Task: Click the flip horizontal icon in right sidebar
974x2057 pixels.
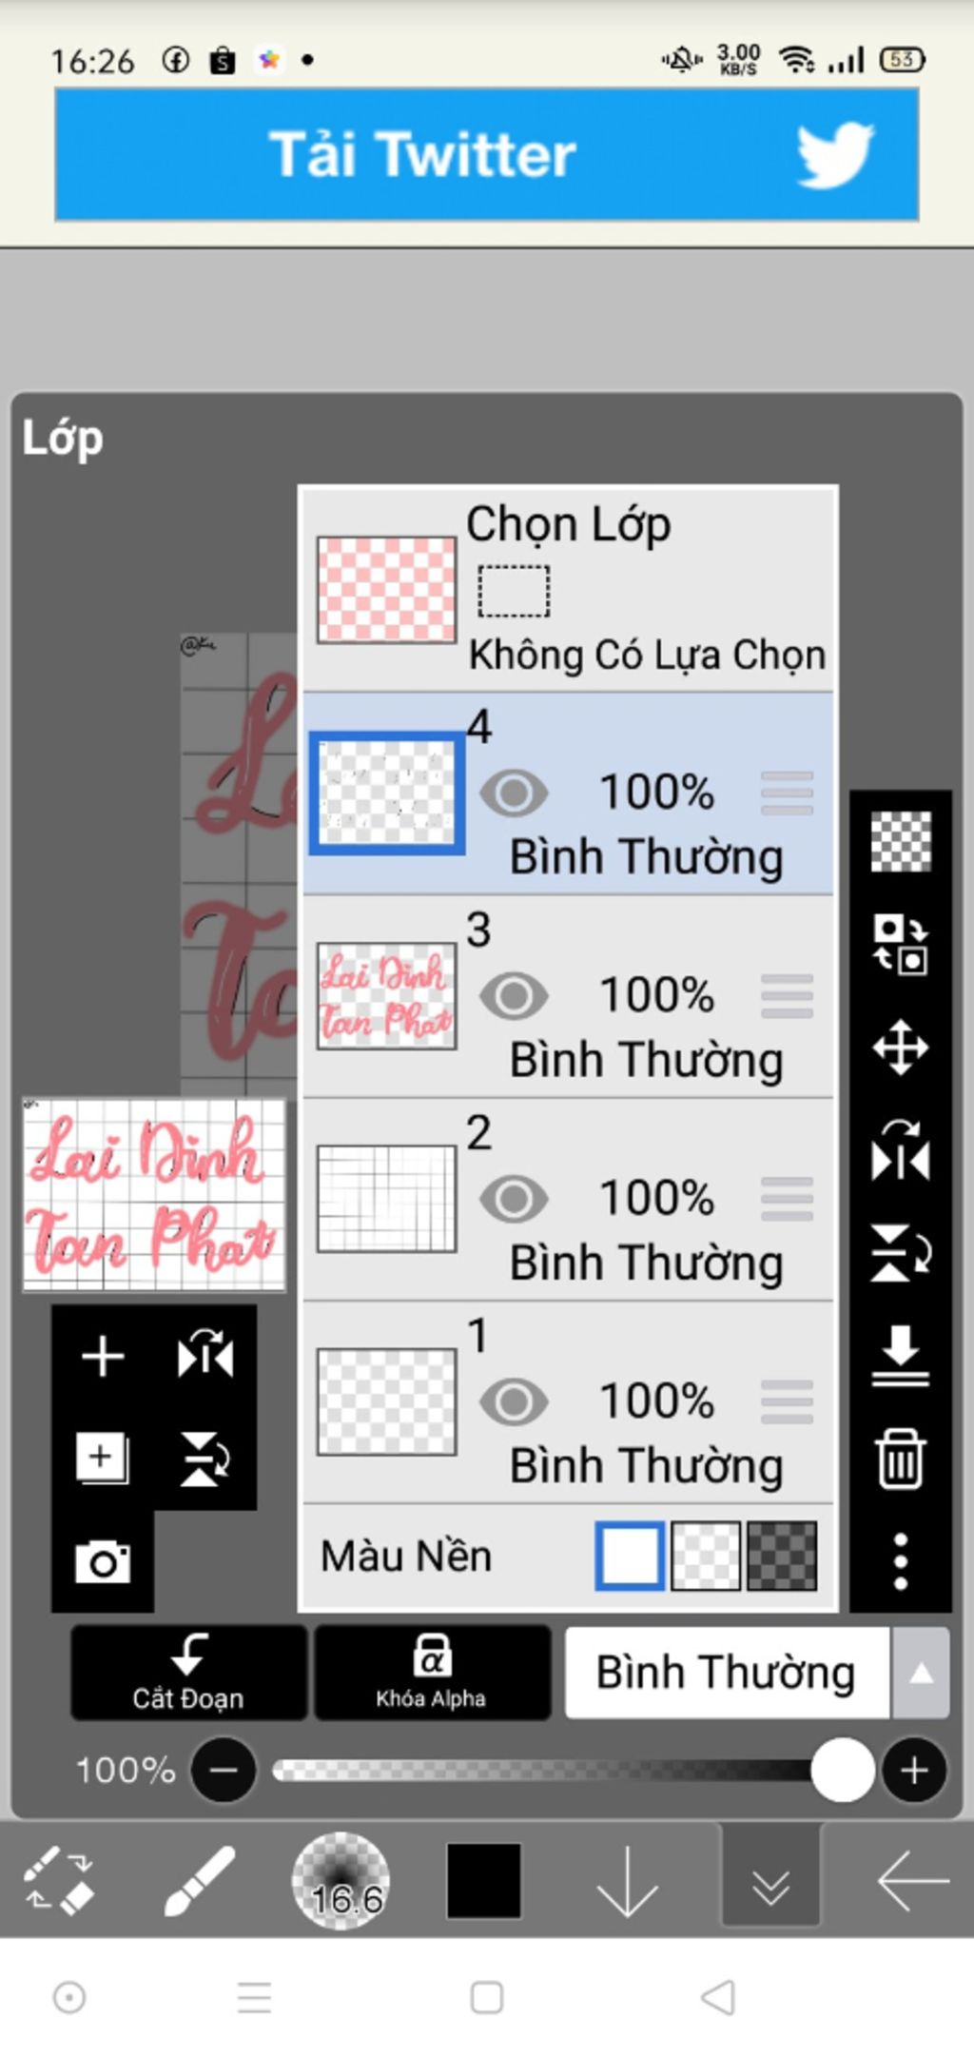Action: (x=900, y=1149)
